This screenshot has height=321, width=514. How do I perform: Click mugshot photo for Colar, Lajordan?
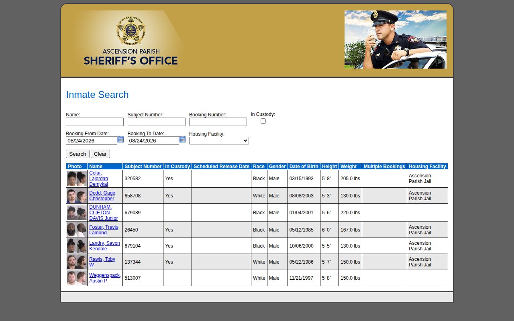click(x=77, y=179)
